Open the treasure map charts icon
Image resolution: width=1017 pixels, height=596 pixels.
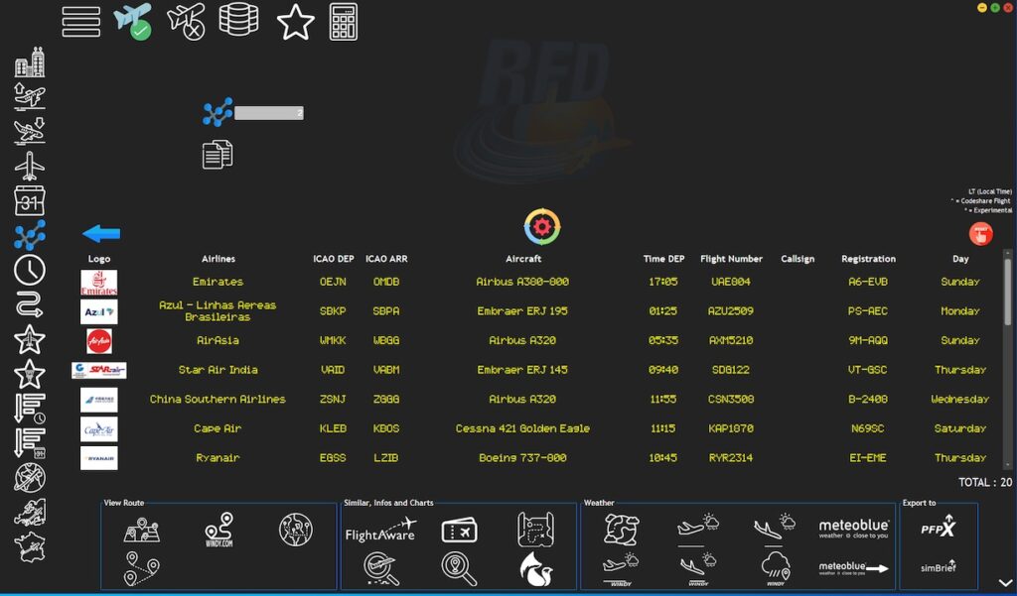coord(535,530)
